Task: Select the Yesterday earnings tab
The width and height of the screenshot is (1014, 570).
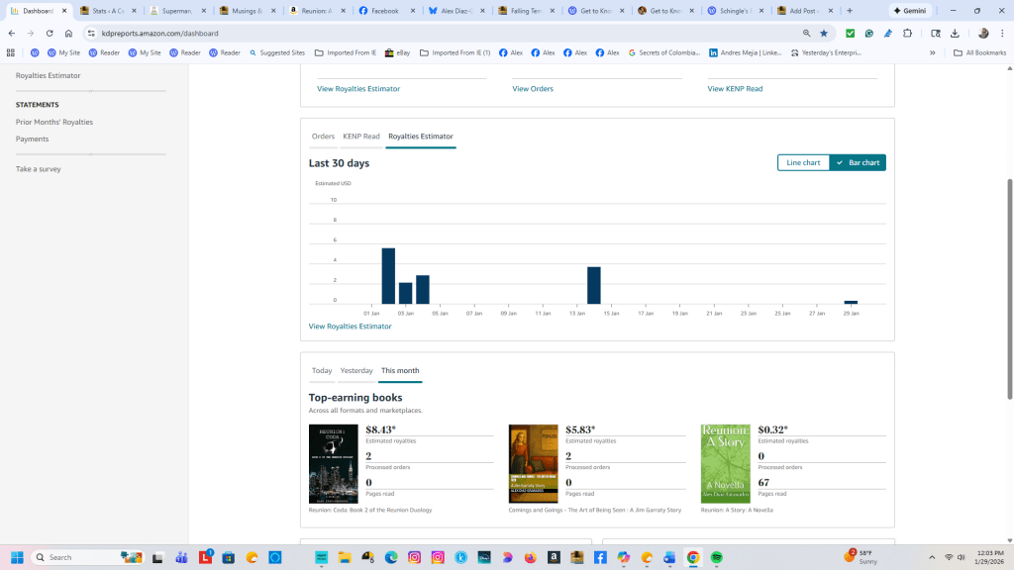Action: (x=356, y=370)
